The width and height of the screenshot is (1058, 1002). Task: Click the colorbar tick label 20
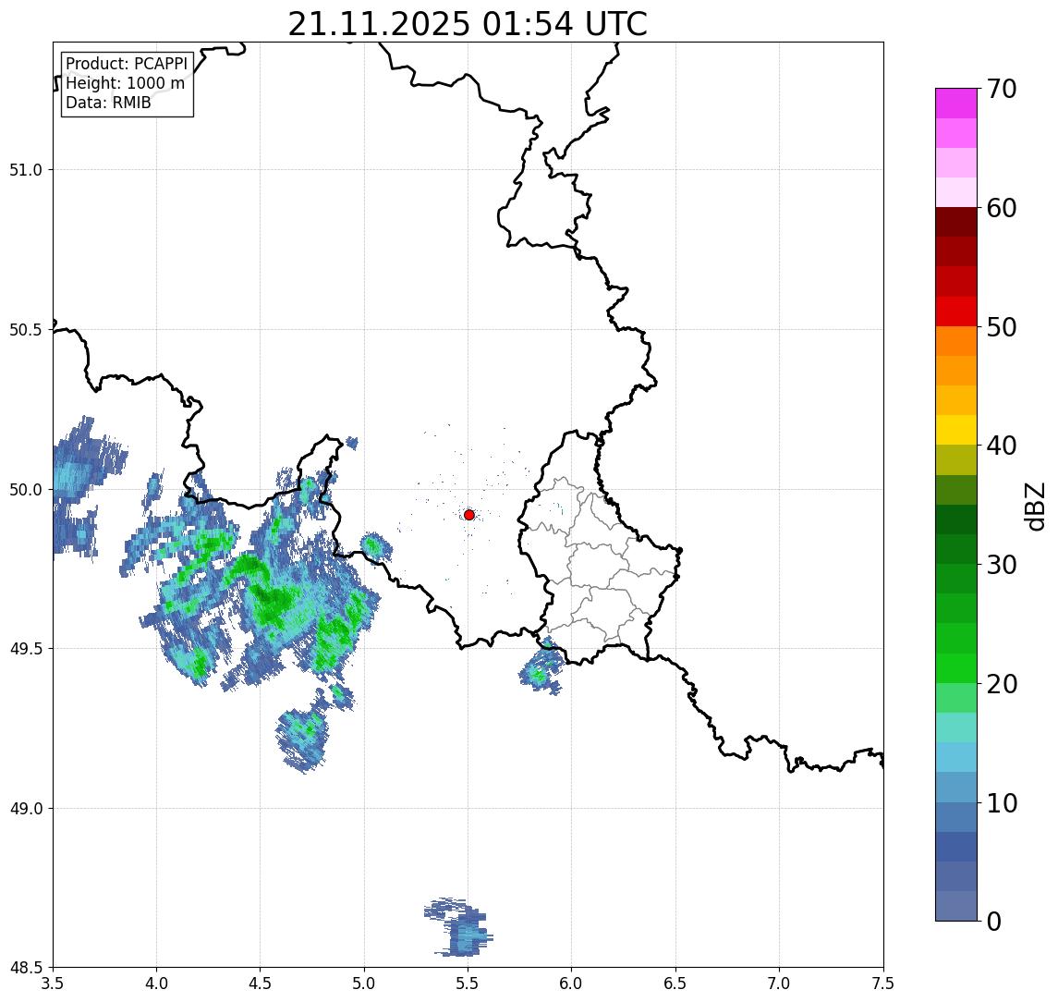click(x=1002, y=684)
